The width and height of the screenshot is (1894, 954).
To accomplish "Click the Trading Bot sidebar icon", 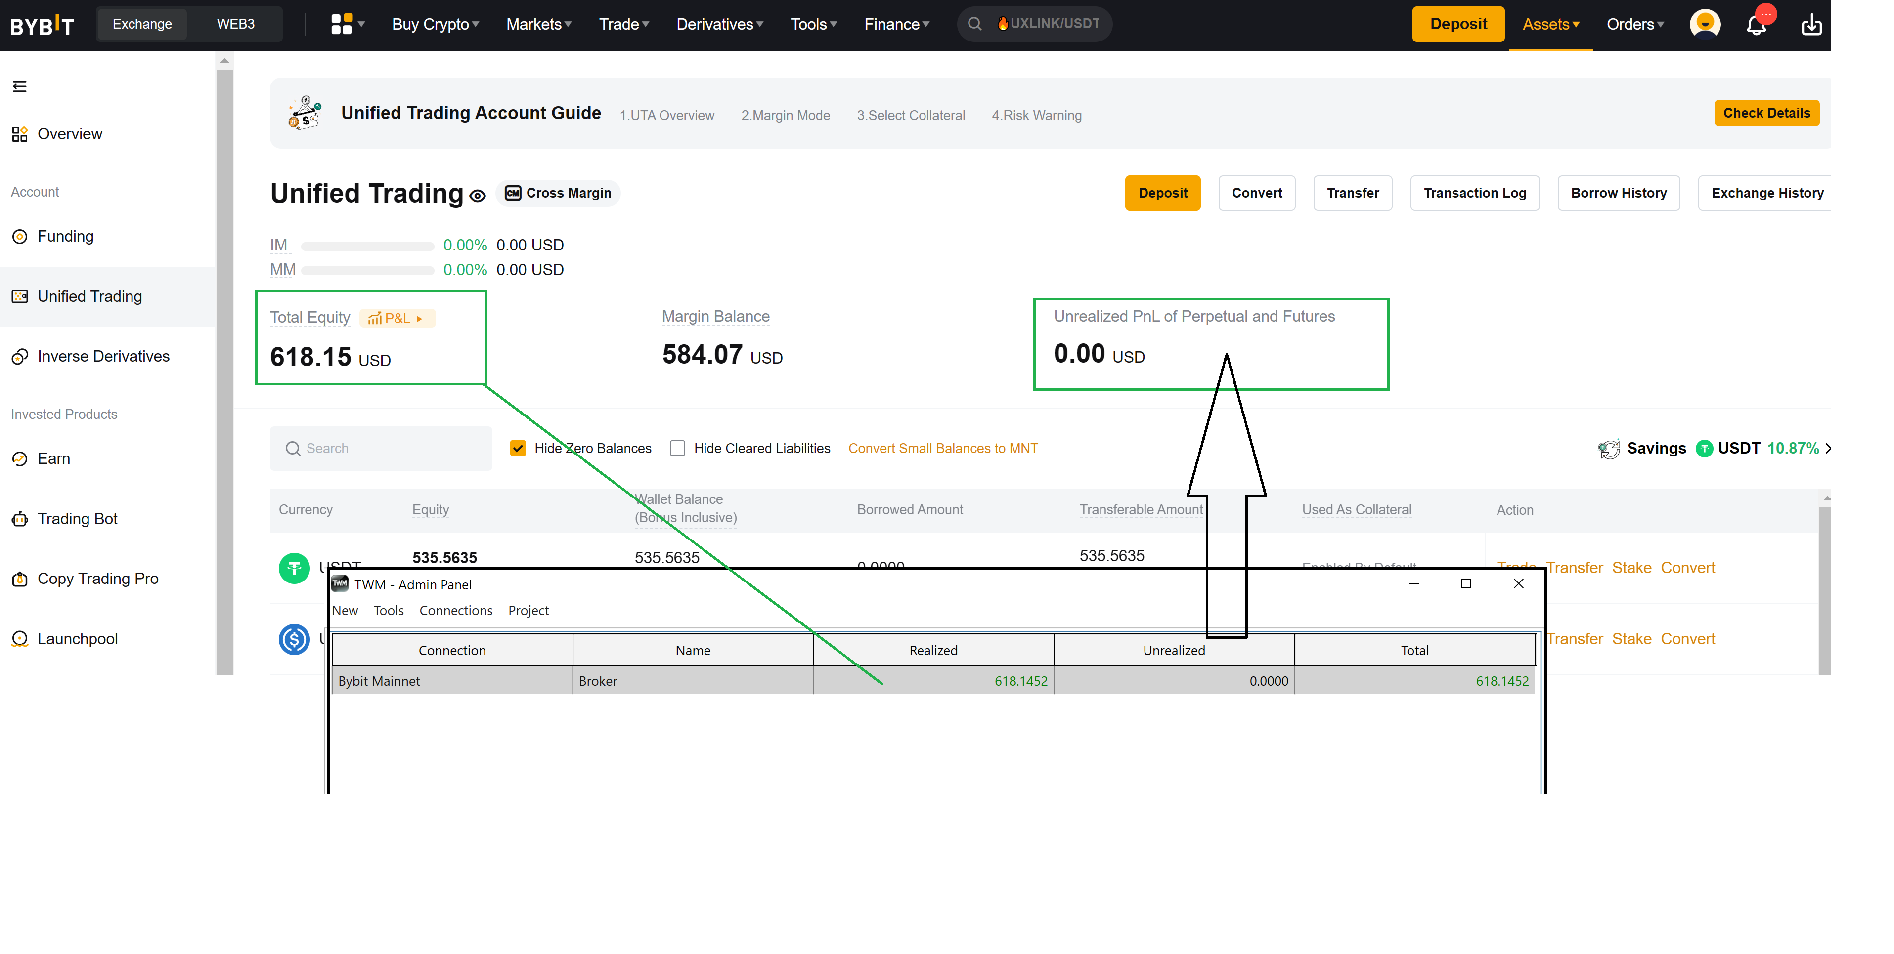I will coord(20,519).
